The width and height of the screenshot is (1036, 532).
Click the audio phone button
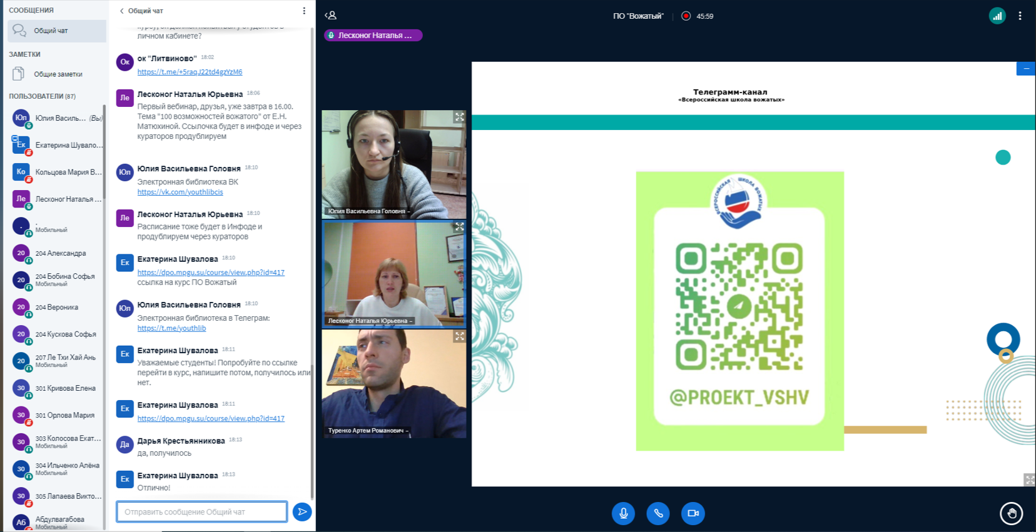(x=658, y=513)
